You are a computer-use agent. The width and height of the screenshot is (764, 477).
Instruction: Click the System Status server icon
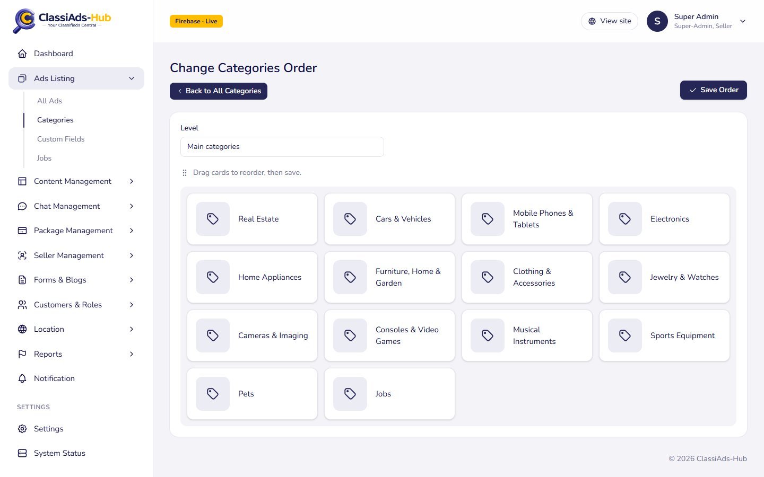22,453
